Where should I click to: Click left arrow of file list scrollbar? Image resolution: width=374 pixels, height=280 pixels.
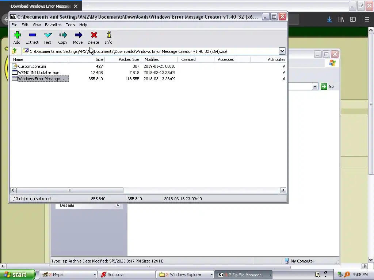point(13,190)
